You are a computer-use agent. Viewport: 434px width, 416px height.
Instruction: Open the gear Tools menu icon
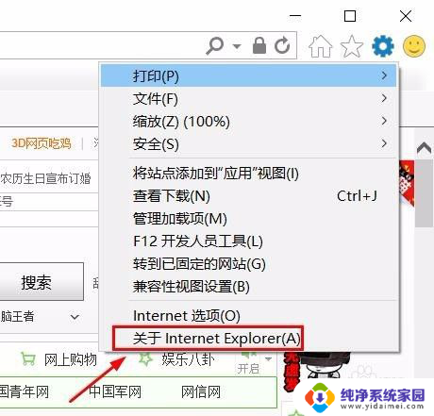(x=383, y=46)
